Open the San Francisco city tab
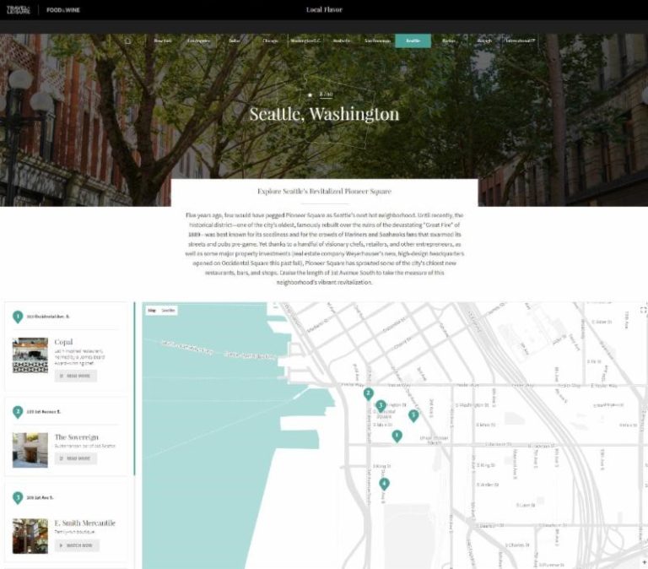Image resolution: width=648 pixels, height=569 pixels. point(377,41)
